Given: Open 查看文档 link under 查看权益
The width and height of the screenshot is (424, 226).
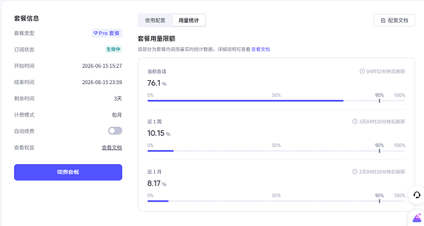Looking at the screenshot, I should (112, 148).
